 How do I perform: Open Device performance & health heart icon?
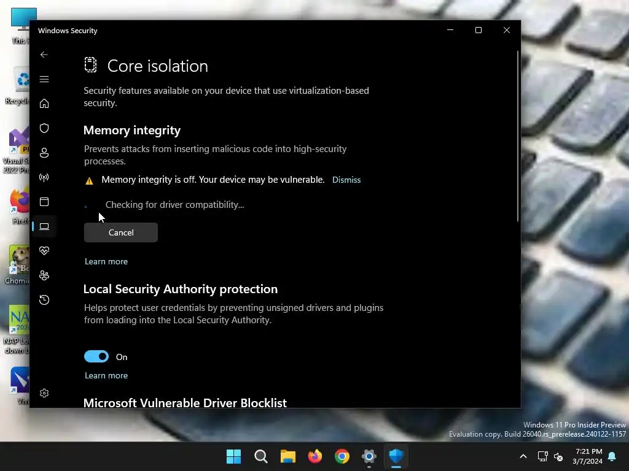click(44, 251)
